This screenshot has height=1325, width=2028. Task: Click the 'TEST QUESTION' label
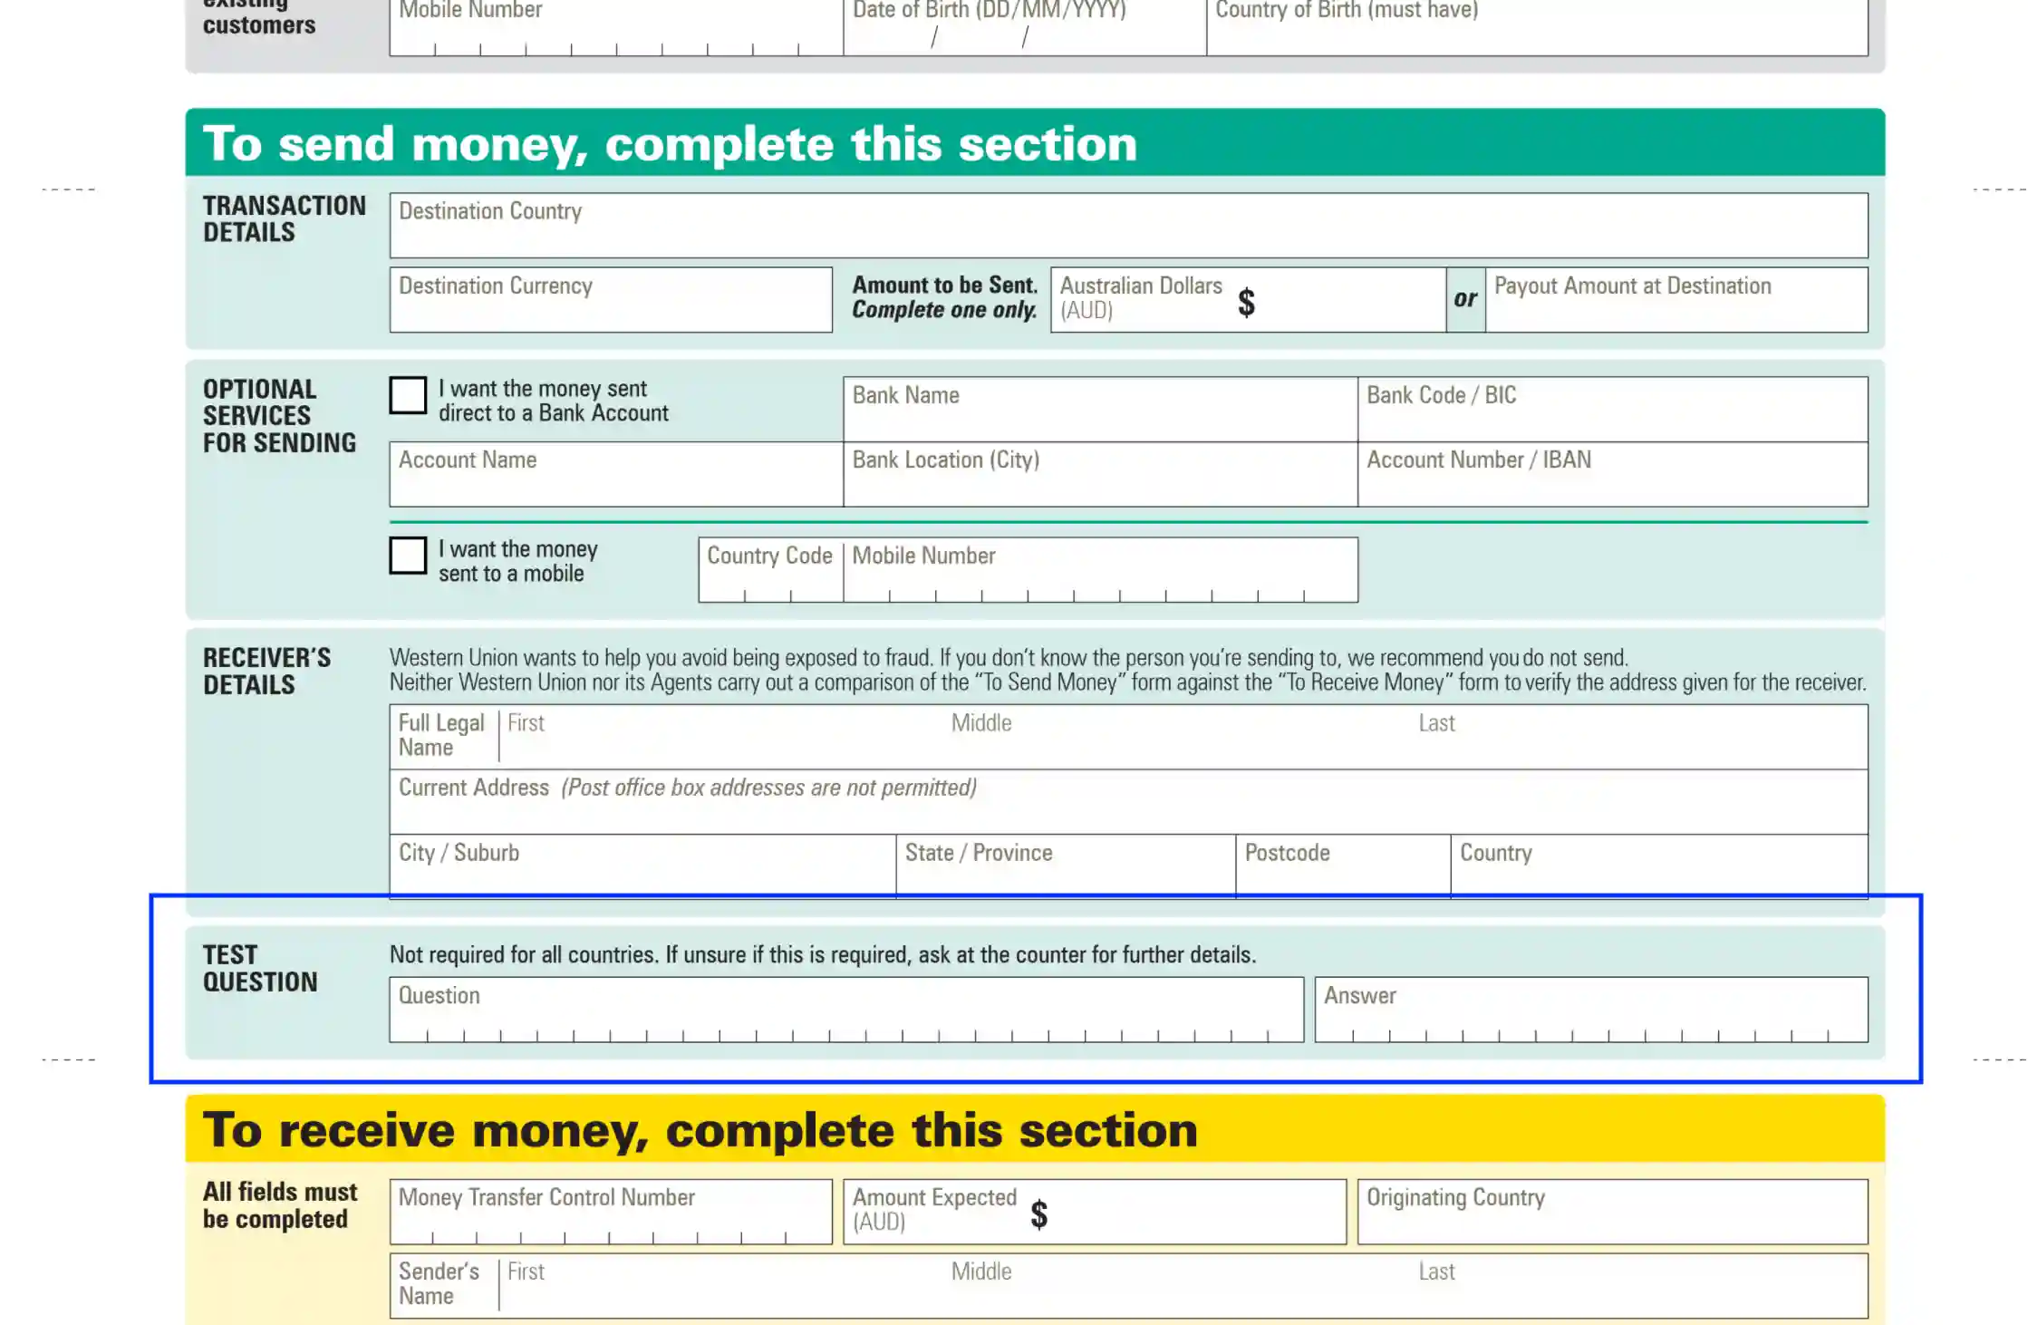click(x=260, y=969)
